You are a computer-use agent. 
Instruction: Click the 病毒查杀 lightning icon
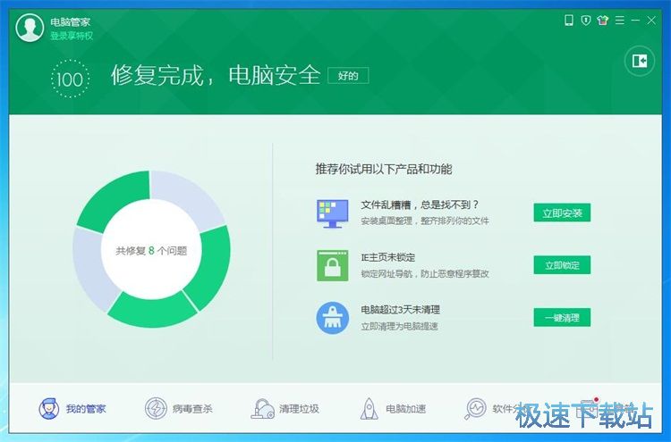(156, 409)
